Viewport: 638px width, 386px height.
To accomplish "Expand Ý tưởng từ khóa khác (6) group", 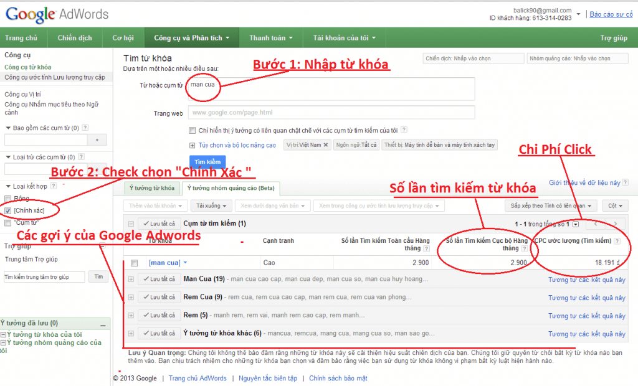I will [131, 334].
